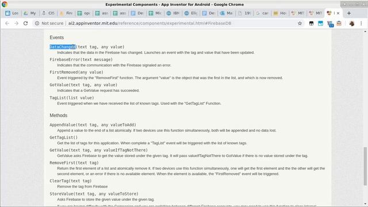This screenshot has height=207, width=368.
Task: Switch to the 'Ma' tab
Action: click(227, 13)
